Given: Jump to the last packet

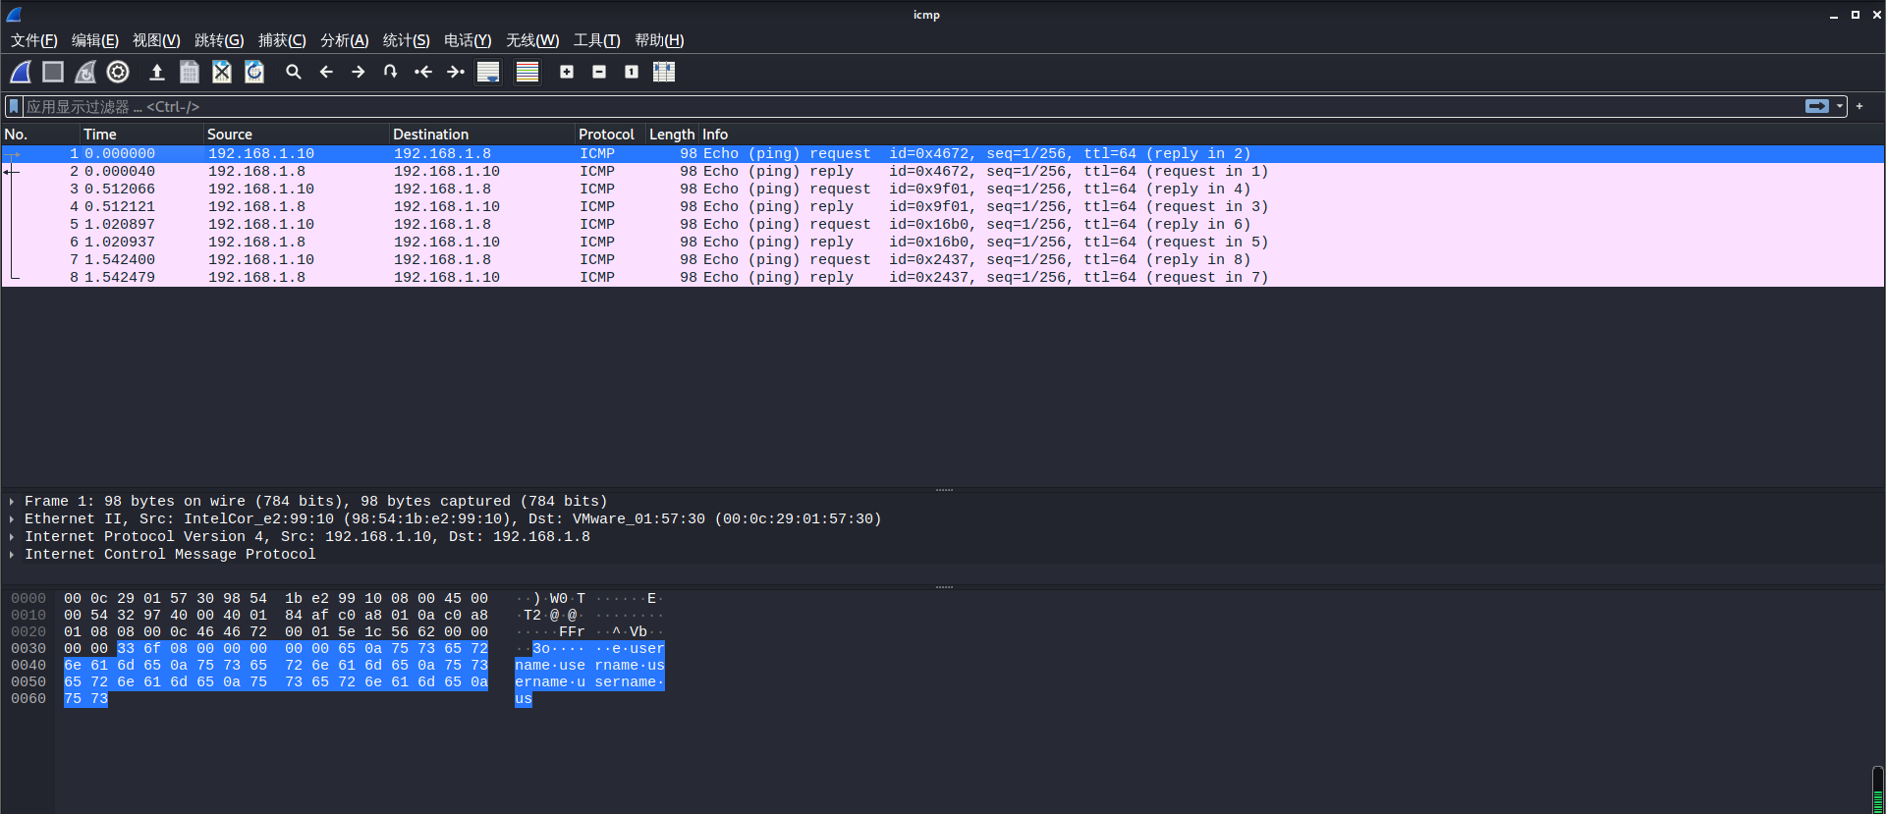Looking at the screenshot, I should (x=456, y=72).
